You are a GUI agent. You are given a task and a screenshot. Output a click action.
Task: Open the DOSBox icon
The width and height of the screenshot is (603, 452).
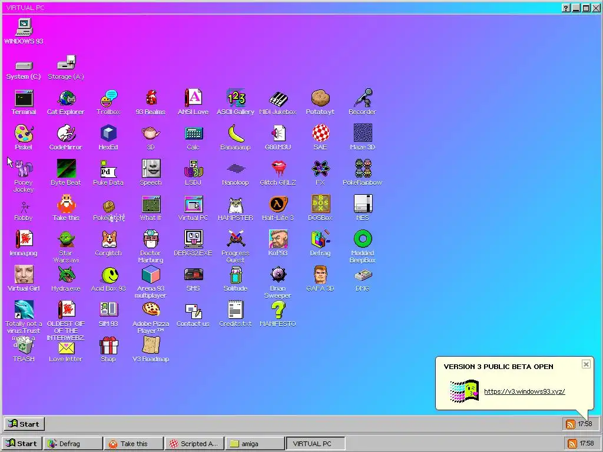click(x=320, y=208)
